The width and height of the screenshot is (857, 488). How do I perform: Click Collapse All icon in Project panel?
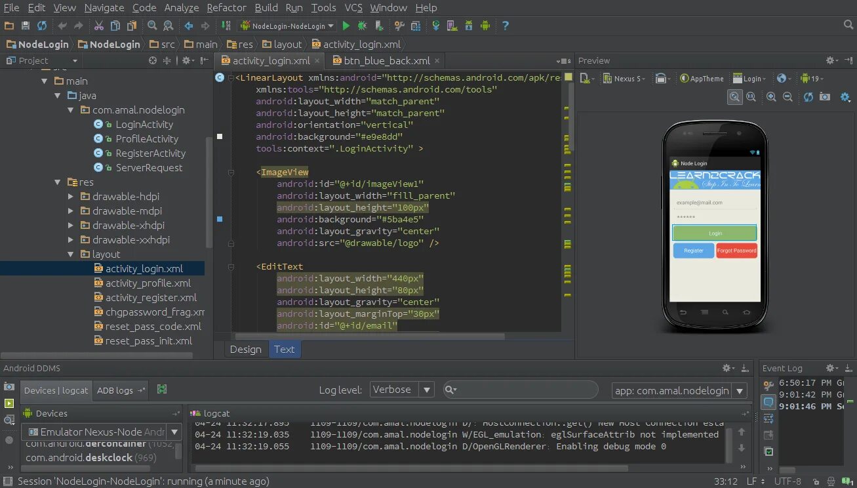click(x=167, y=60)
